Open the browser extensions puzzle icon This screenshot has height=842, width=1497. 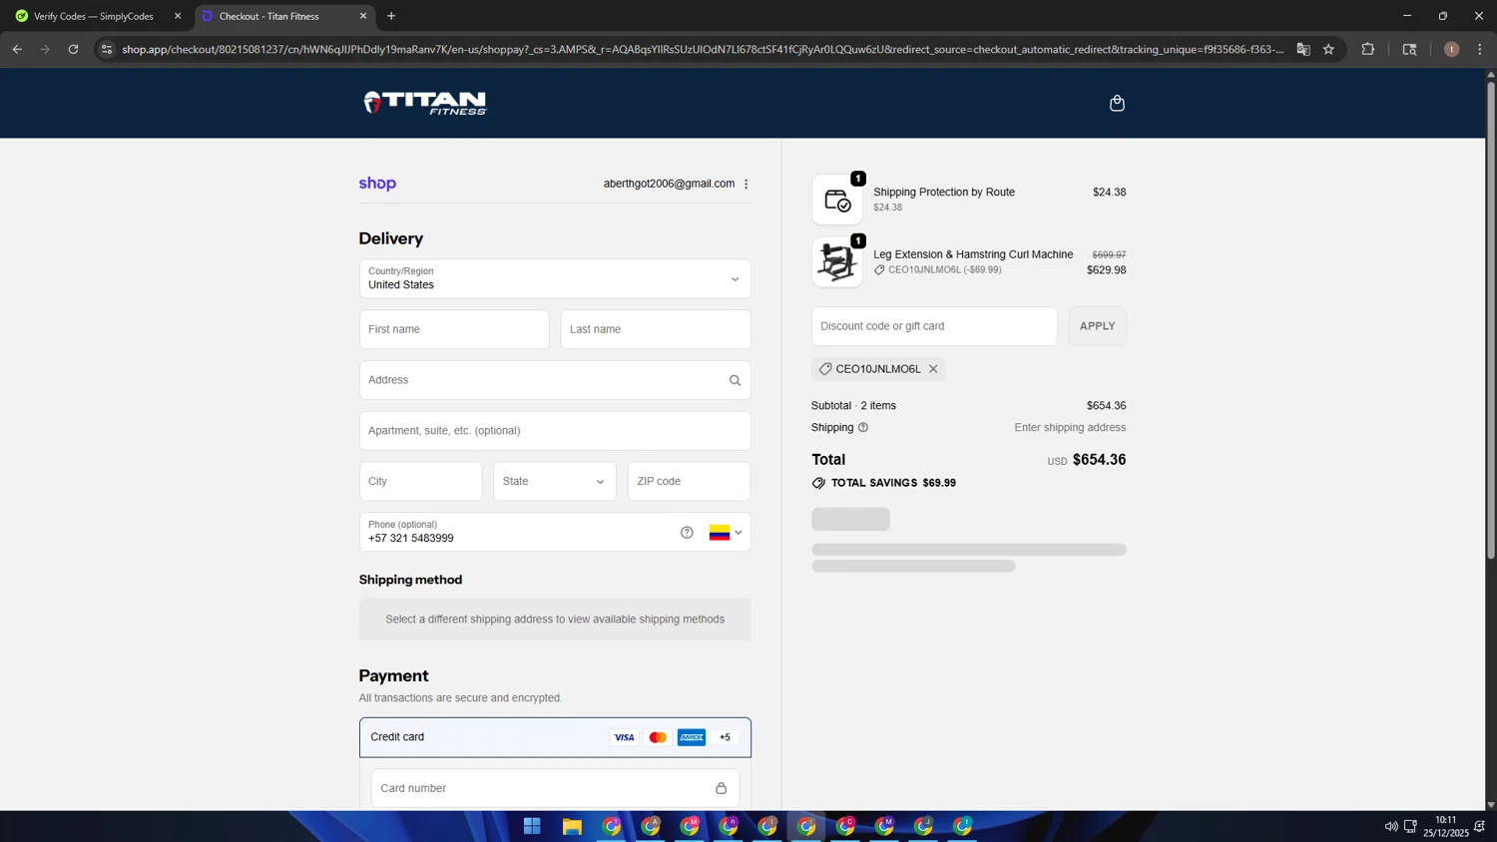pyautogui.click(x=1368, y=49)
